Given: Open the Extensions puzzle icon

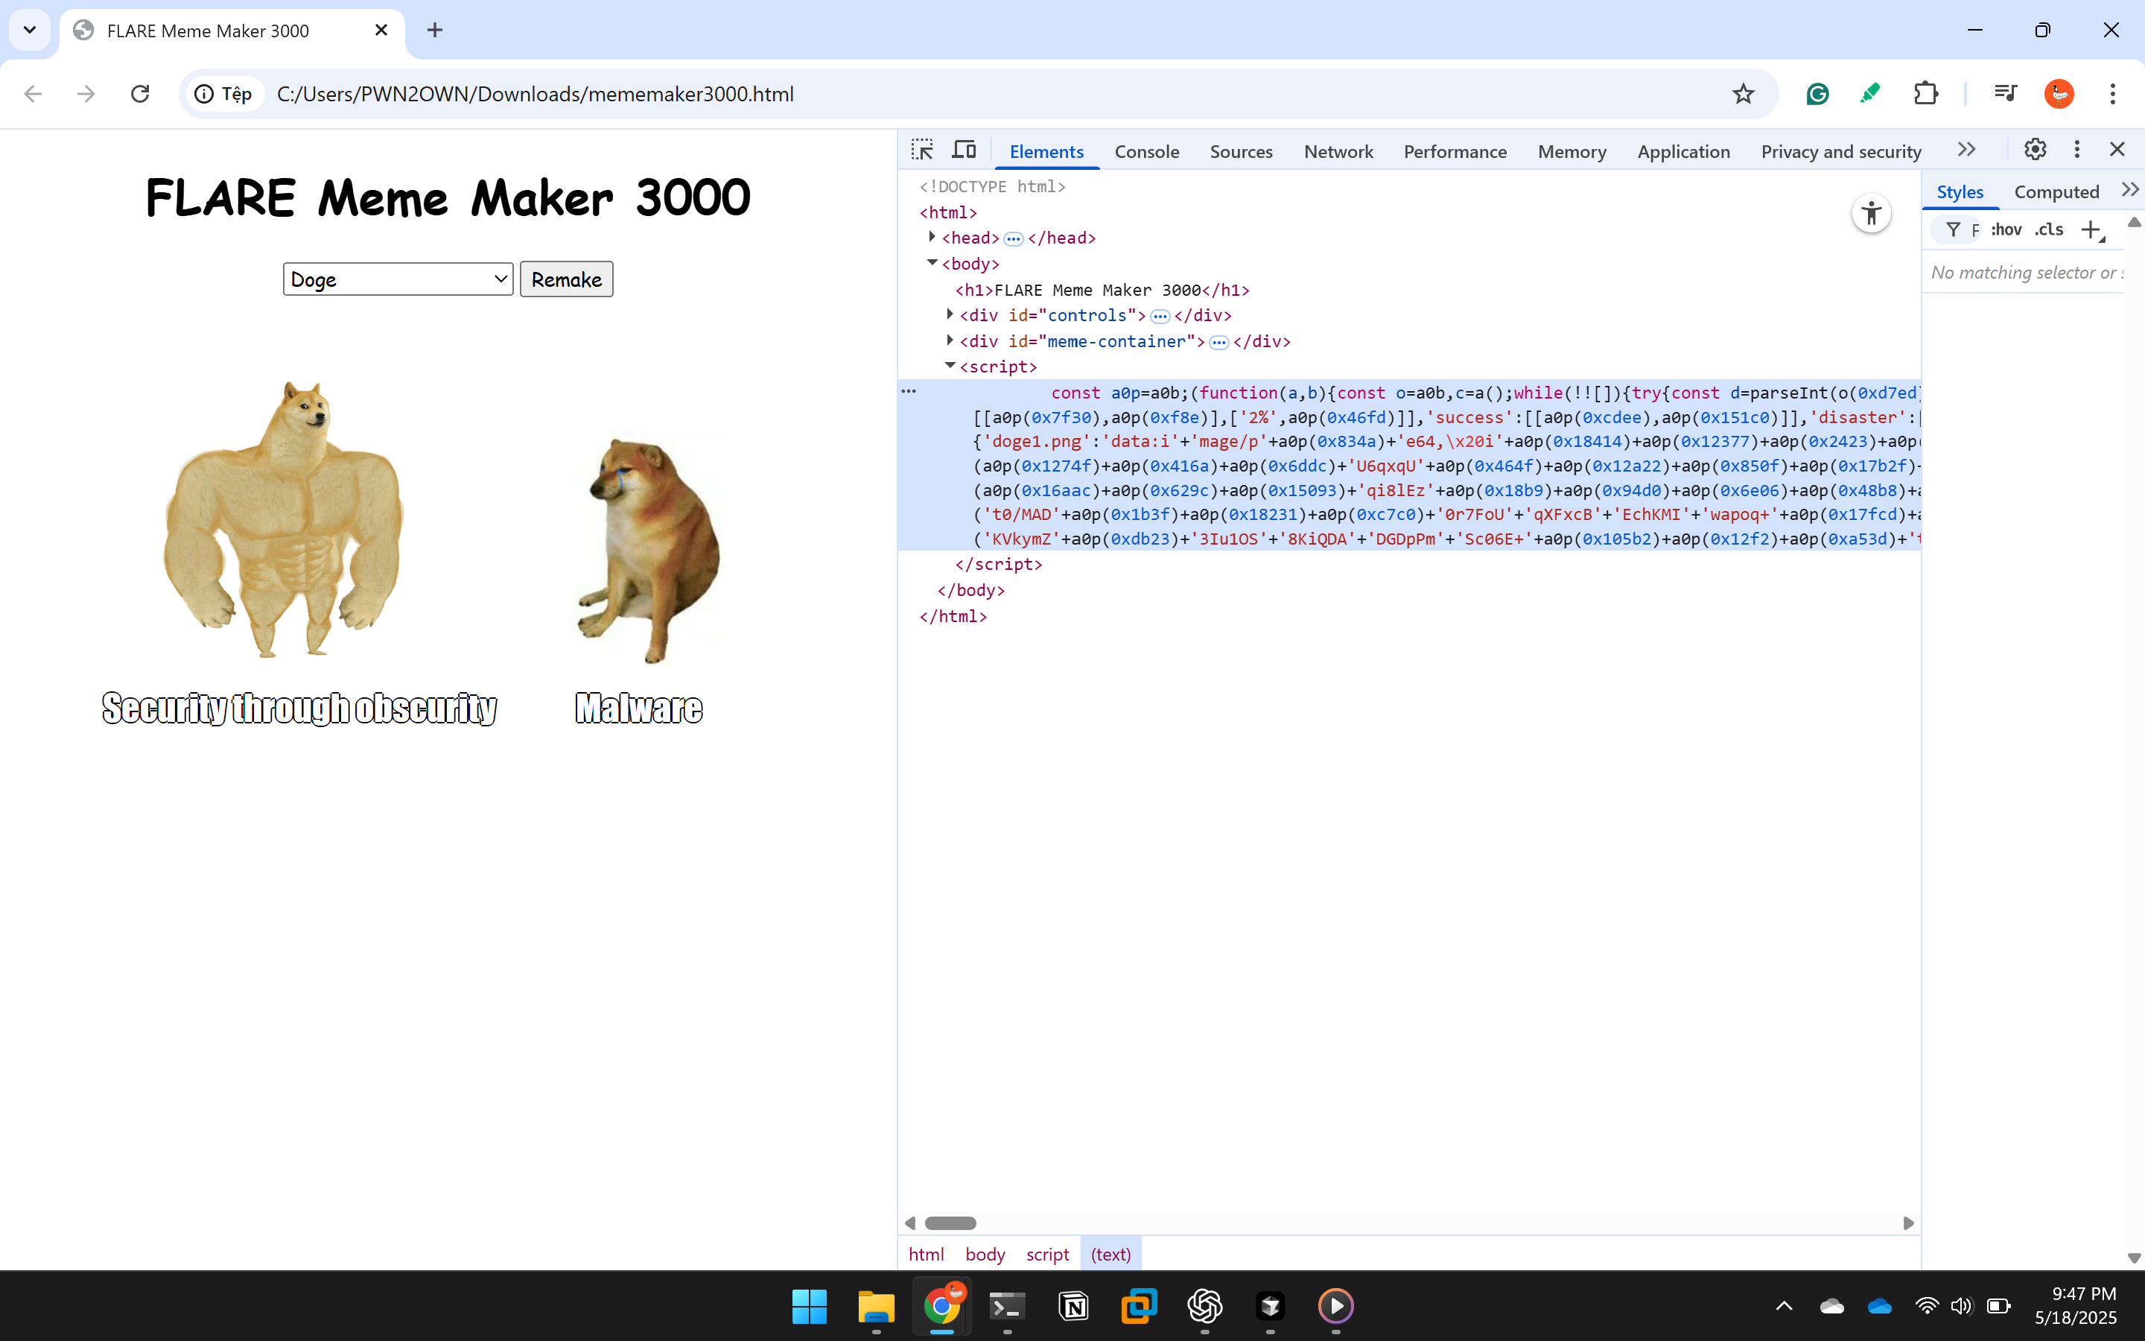Looking at the screenshot, I should coord(1925,93).
